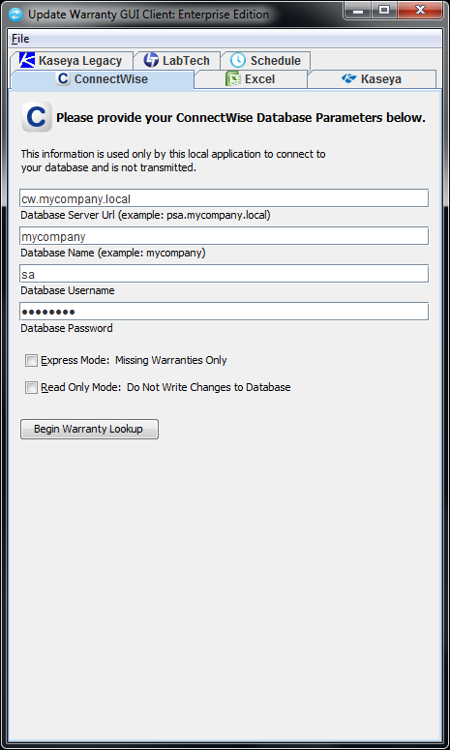Select the LabTech tab

click(x=177, y=61)
